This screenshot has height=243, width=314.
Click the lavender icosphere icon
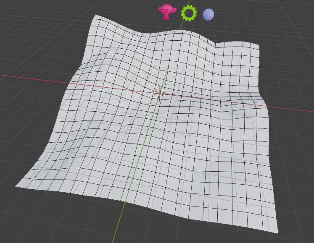point(208,14)
